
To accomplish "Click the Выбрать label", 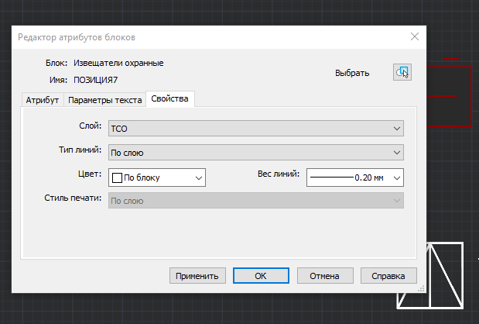I will (352, 73).
